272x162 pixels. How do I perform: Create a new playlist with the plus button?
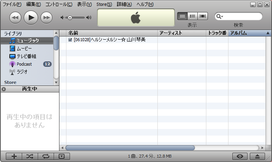[14, 157]
